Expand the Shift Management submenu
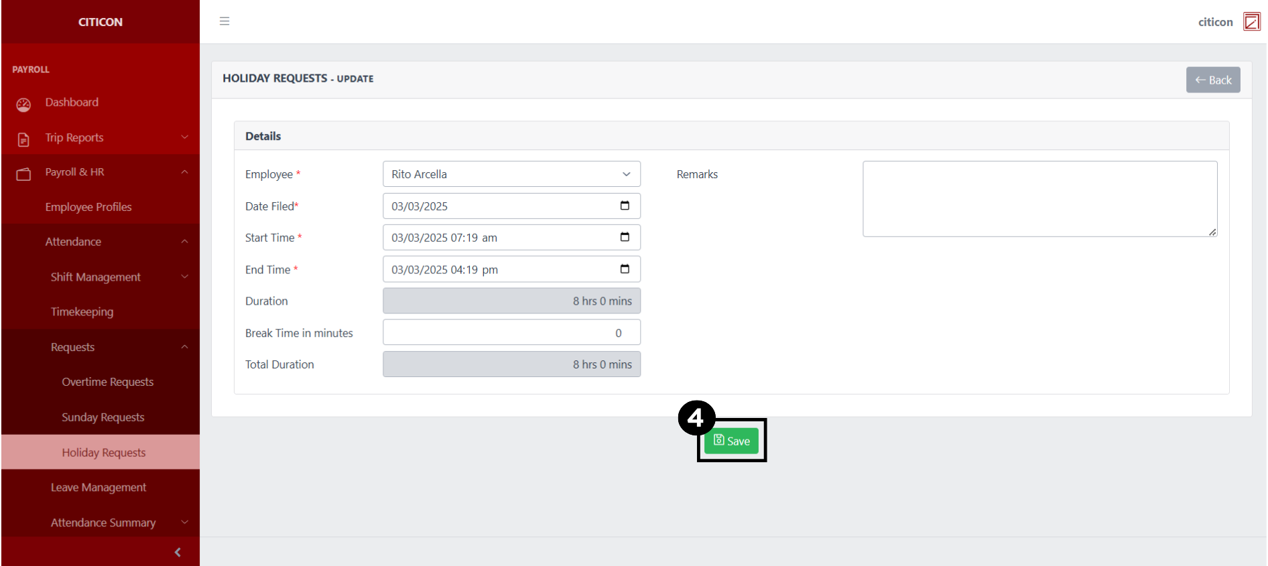1268x566 pixels. [x=184, y=277]
